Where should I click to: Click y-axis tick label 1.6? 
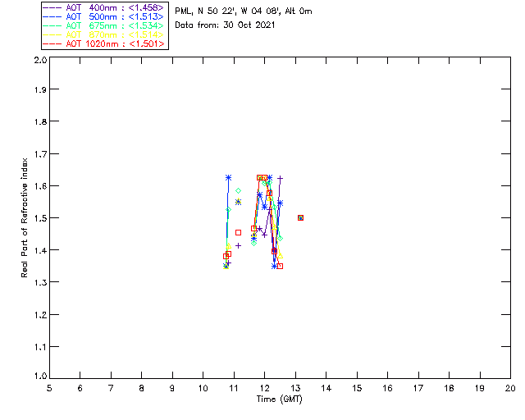40,186
